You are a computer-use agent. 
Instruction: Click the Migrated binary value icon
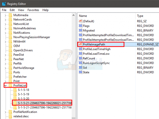tap(80, 30)
